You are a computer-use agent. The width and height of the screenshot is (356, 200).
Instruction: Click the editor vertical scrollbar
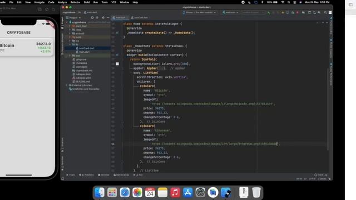(328, 109)
